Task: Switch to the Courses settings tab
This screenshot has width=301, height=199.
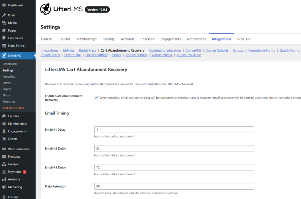Action: coord(64,39)
